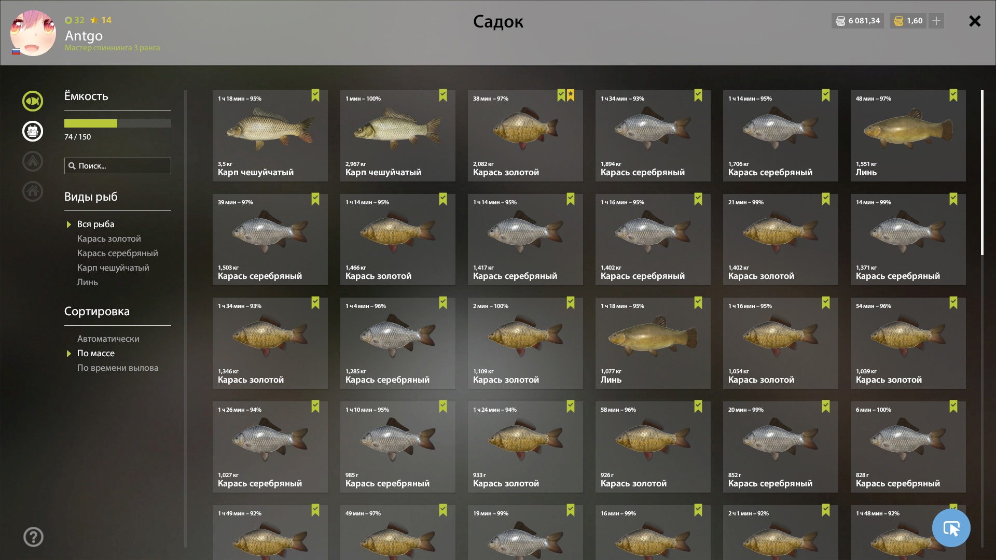Toggle bookmark on 1,551 kg Линь
996x560 pixels.
coord(953,95)
